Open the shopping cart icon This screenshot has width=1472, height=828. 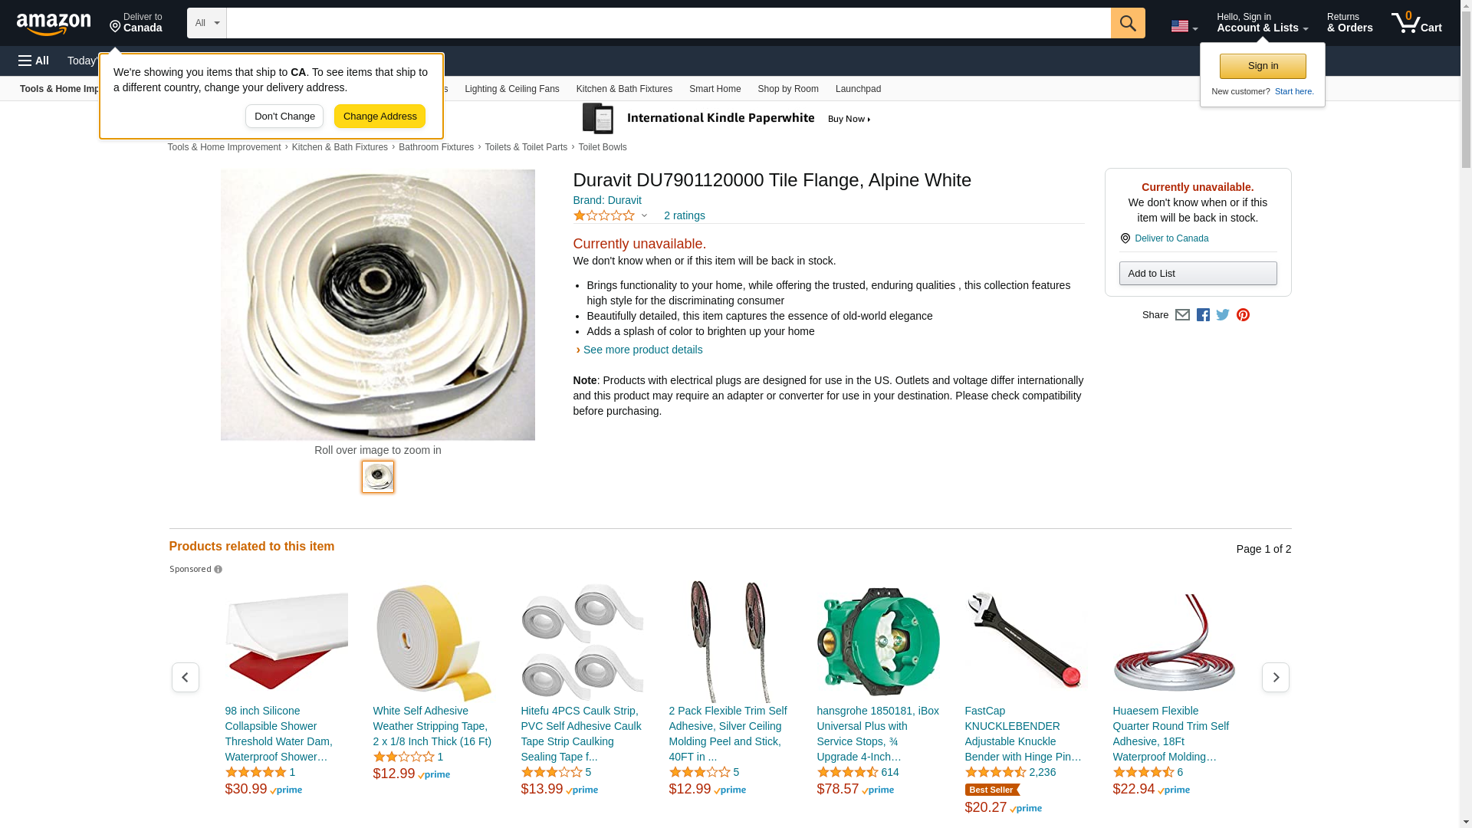click(1417, 23)
